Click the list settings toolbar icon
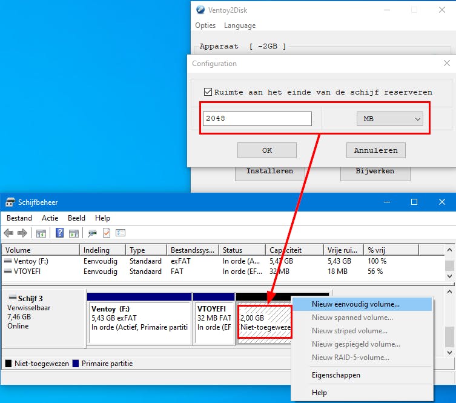The image size is (456, 403). point(121,233)
